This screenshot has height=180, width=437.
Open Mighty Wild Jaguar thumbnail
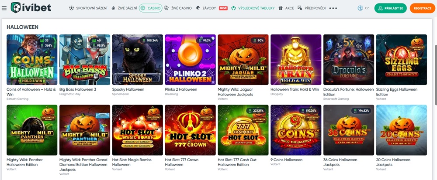[x=243, y=60]
